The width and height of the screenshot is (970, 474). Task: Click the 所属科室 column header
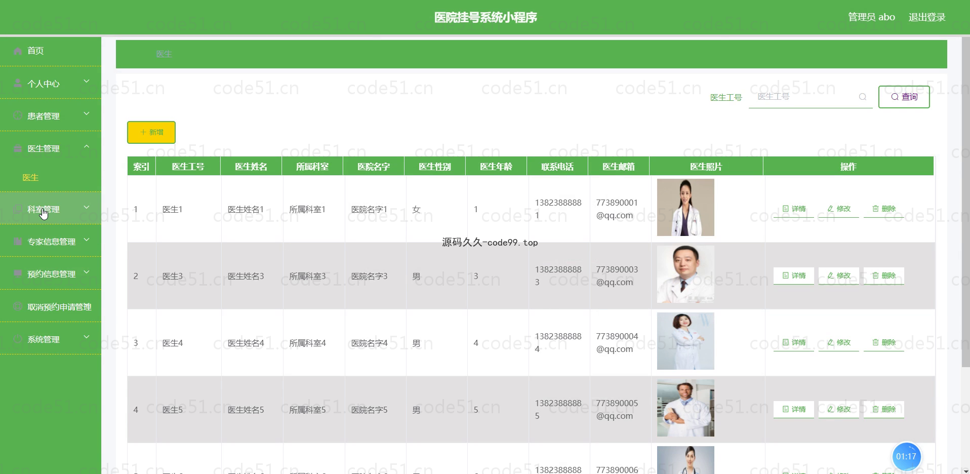coord(312,167)
